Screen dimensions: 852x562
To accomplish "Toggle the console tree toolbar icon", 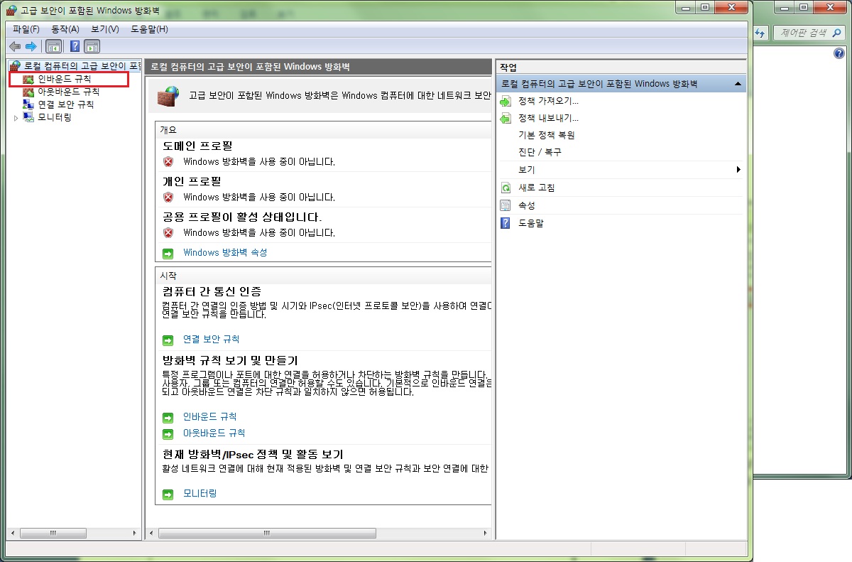I will (53, 46).
